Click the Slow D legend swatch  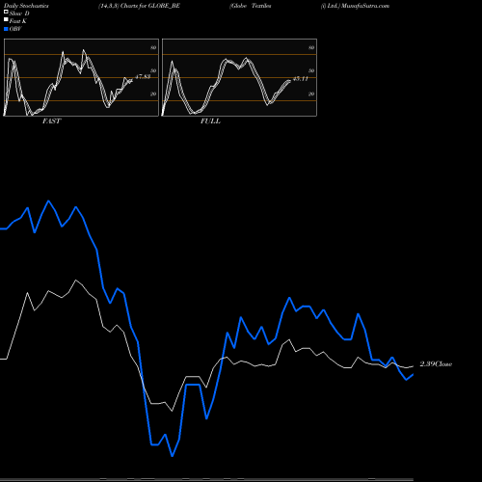coord(6,12)
